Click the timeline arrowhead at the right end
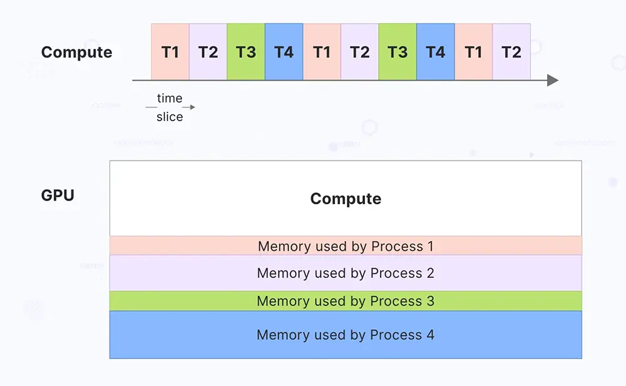The image size is (626, 386). (553, 80)
